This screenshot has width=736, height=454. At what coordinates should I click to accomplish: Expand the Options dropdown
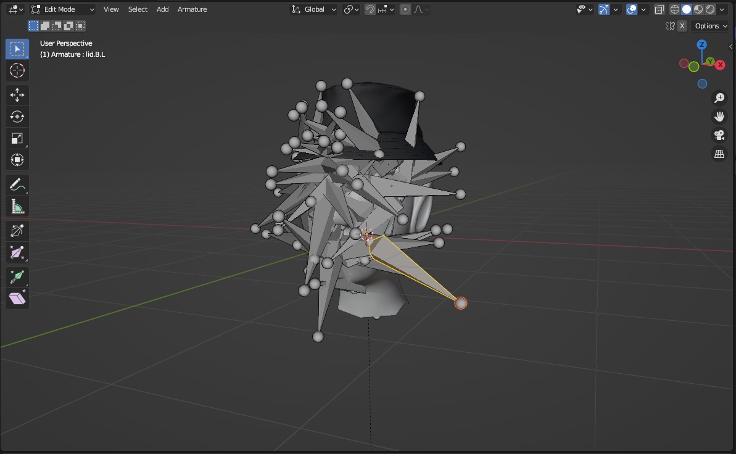tap(711, 26)
